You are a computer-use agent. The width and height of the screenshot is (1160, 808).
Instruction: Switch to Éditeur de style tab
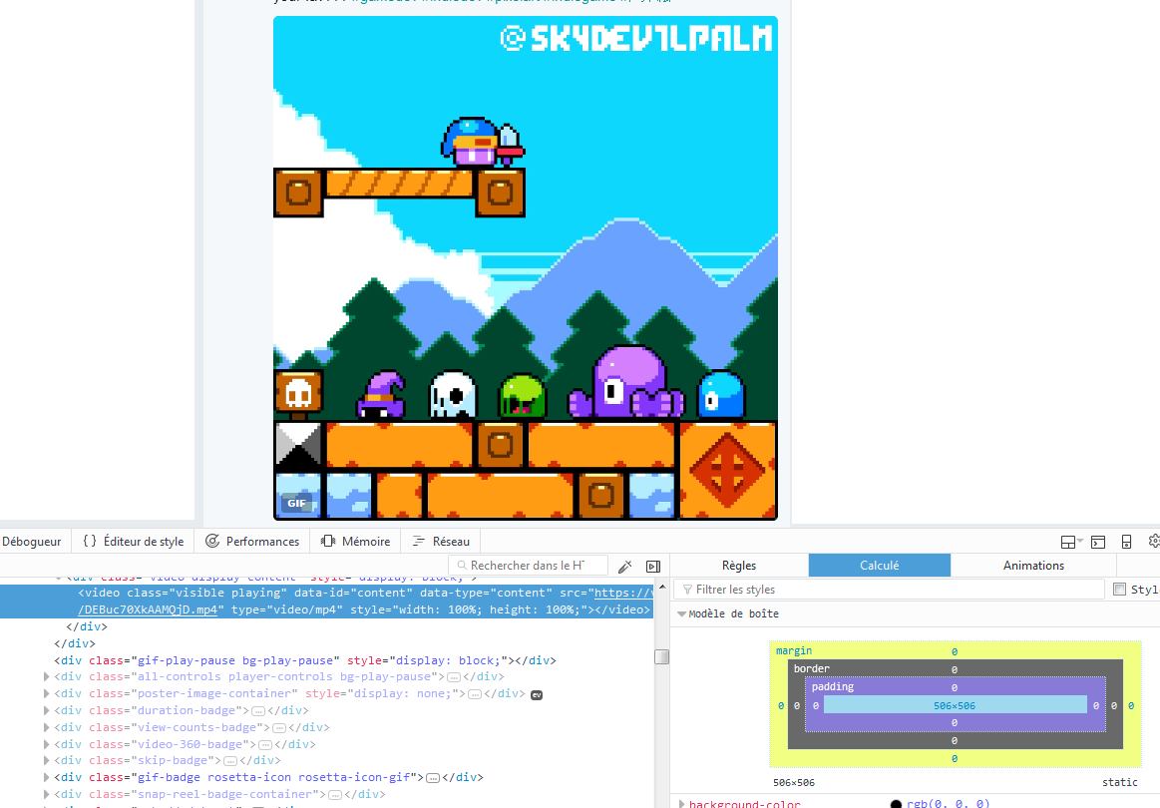(x=134, y=541)
